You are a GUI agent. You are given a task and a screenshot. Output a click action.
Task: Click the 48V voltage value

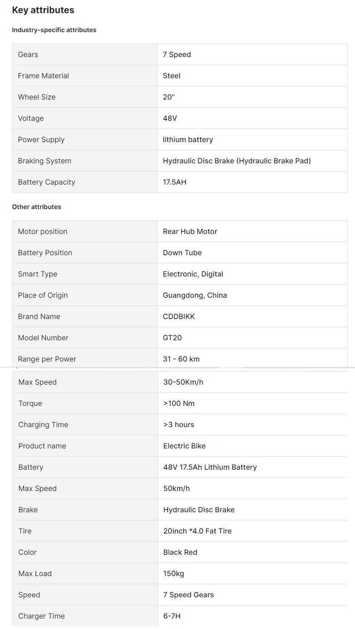pos(170,118)
